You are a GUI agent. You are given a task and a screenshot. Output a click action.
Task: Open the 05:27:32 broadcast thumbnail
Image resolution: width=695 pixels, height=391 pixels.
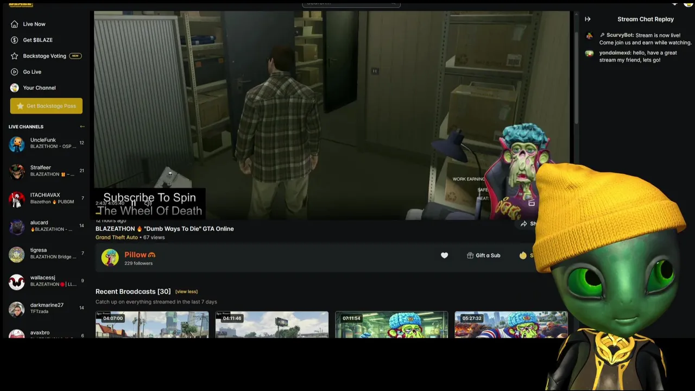tap(511, 324)
